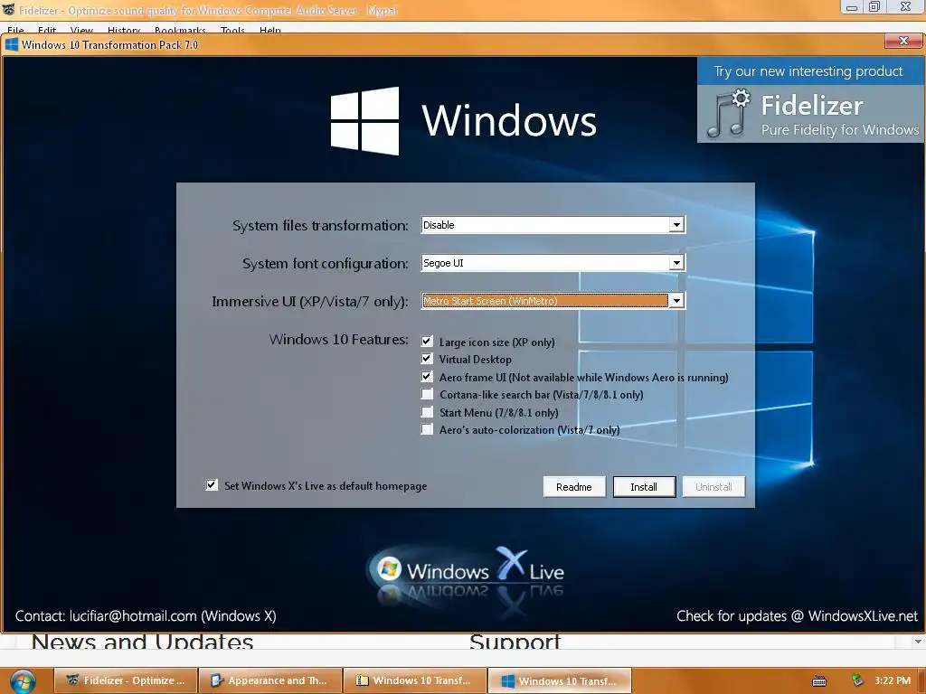Click the Mypal page scrollbar down arrow
Viewport: 926px width, 694px height.
[x=918, y=642]
